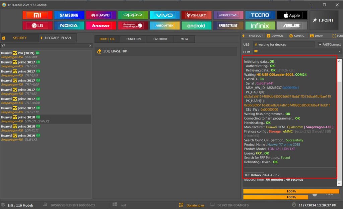Click the log scrollbar up arrow
The width and height of the screenshot is (343, 209).
click(x=339, y=61)
